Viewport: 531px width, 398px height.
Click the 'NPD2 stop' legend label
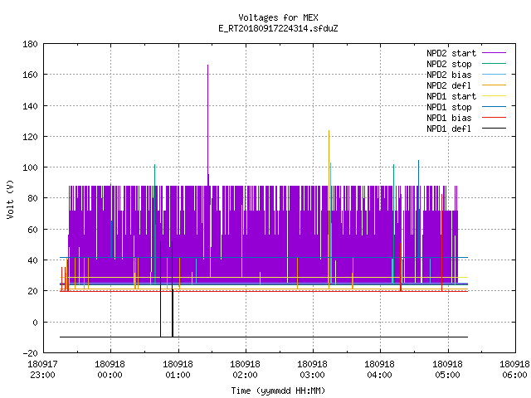pyautogui.click(x=449, y=64)
